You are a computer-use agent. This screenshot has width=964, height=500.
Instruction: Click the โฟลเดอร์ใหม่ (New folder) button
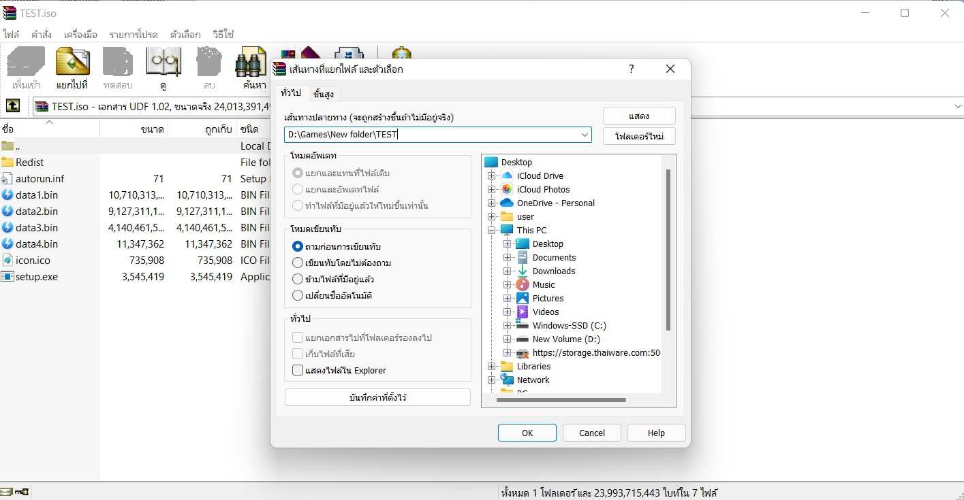point(639,136)
